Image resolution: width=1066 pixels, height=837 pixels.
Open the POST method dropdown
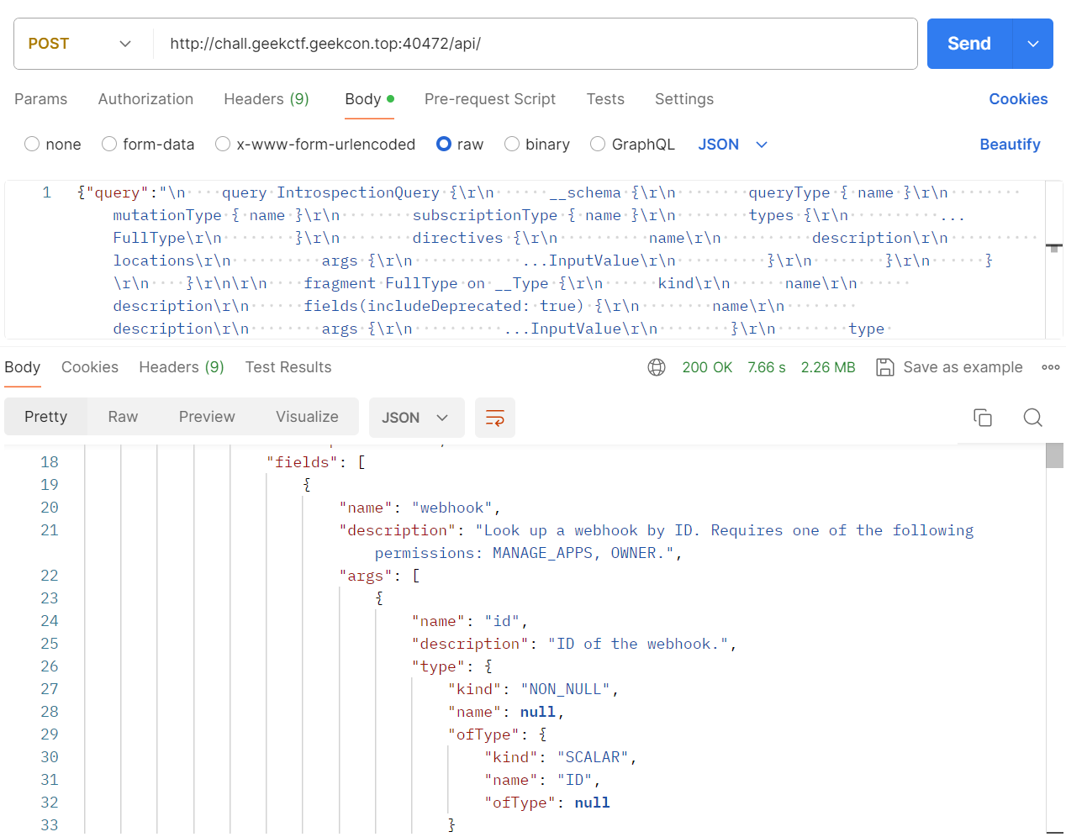81,44
